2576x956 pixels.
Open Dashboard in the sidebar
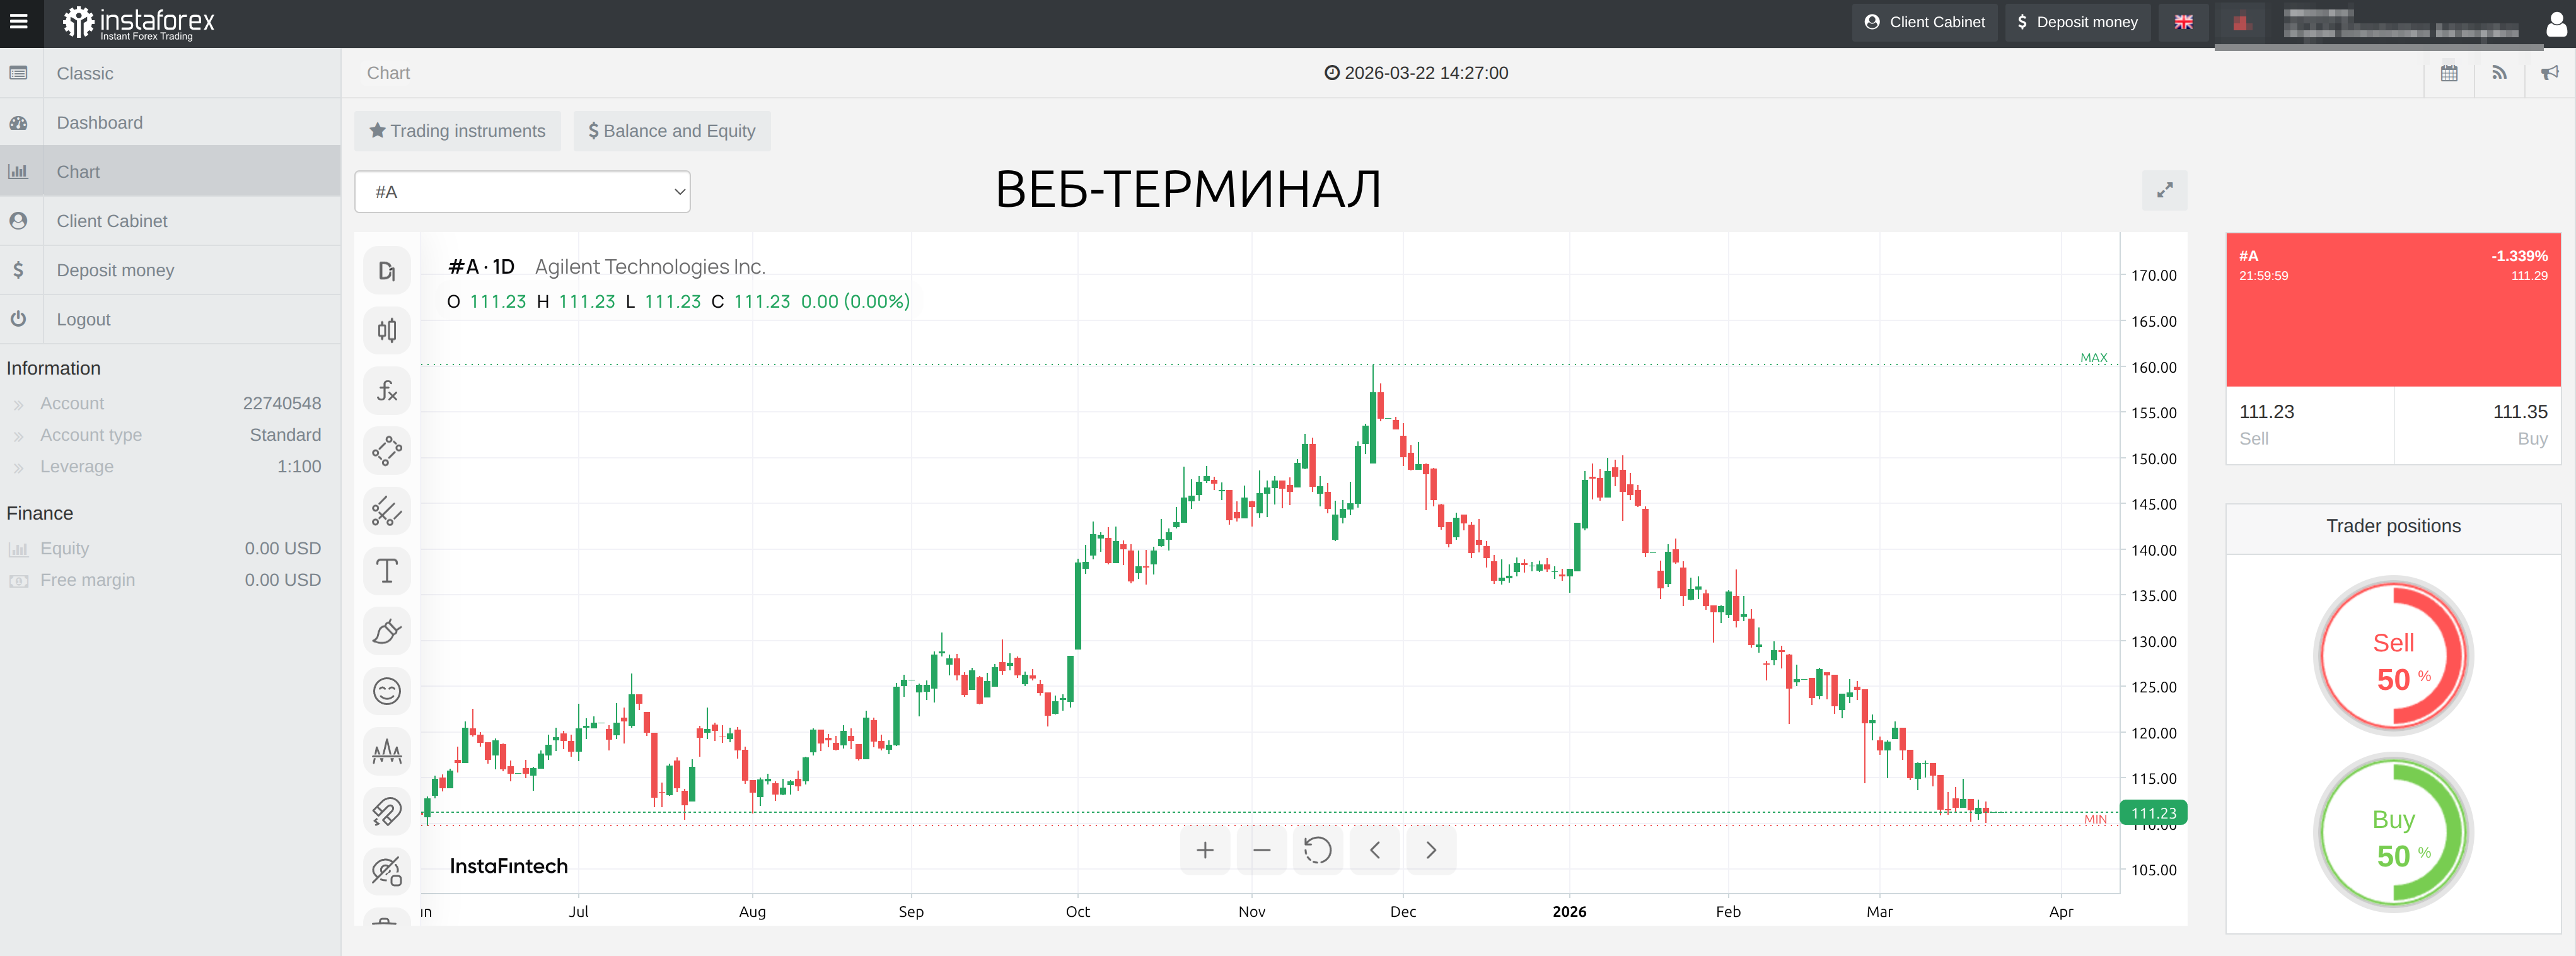click(x=100, y=123)
